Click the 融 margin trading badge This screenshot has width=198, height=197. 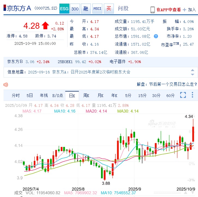coord(86,9)
